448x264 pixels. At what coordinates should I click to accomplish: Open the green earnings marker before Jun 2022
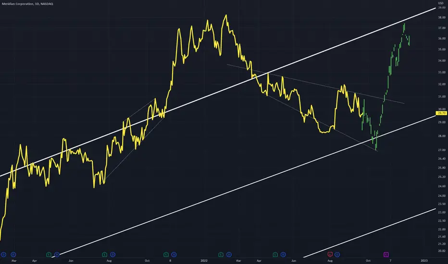point(275,254)
